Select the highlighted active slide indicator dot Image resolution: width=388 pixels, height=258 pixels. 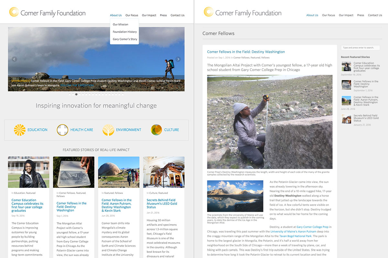pyautogui.click(x=76, y=94)
